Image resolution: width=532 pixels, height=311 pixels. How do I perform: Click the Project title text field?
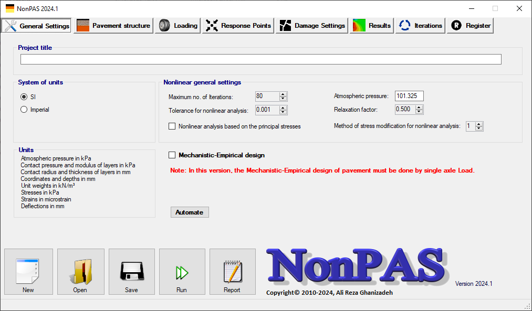(260, 59)
